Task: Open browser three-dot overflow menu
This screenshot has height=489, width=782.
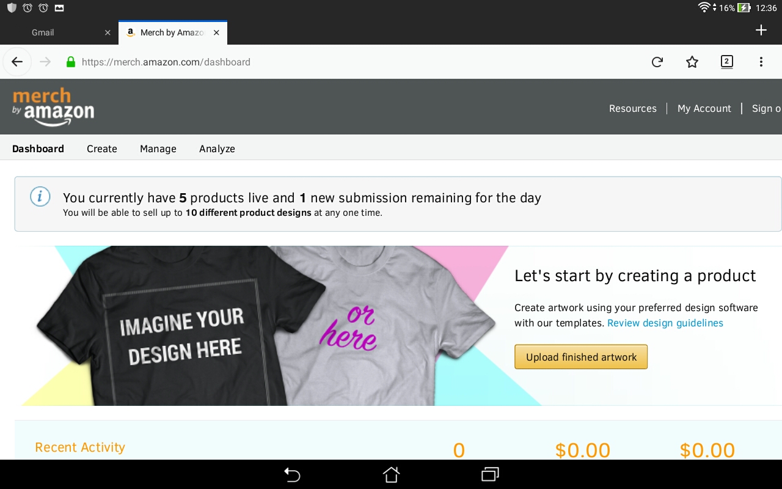Action: click(x=761, y=62)
